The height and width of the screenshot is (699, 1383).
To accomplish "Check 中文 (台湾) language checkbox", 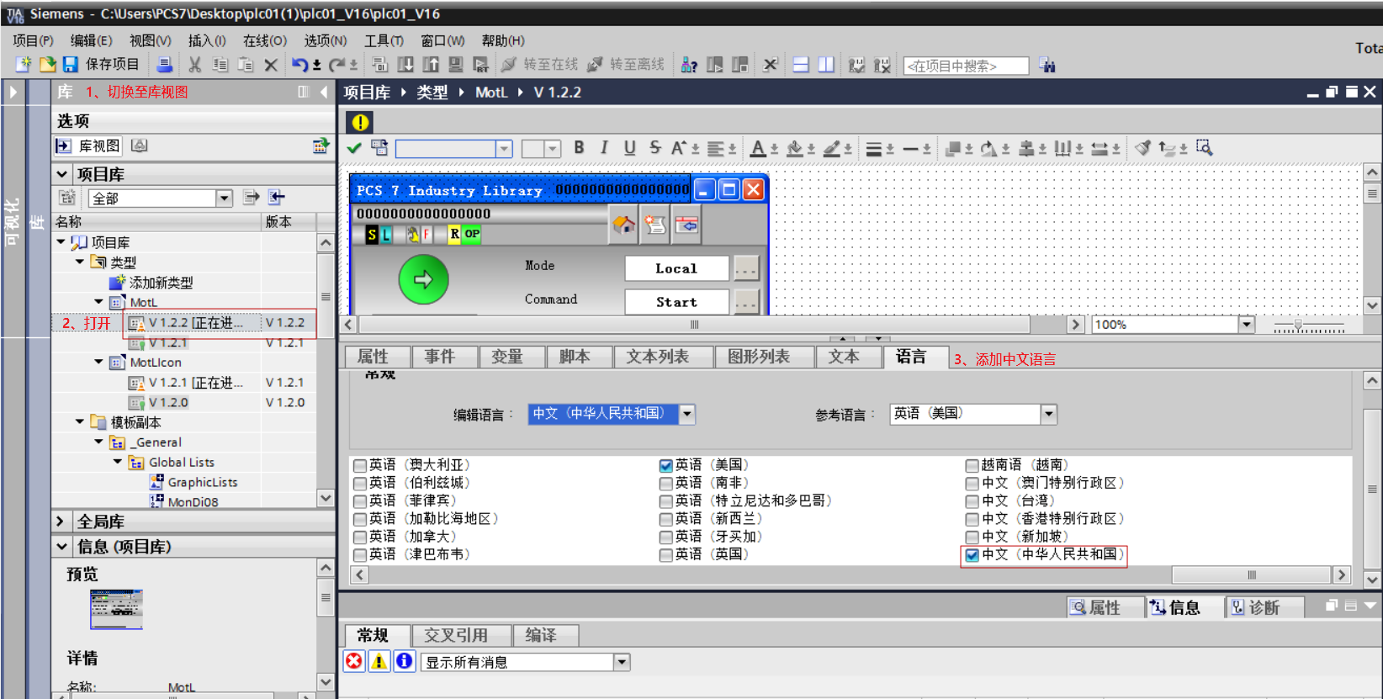I will 972,501.
